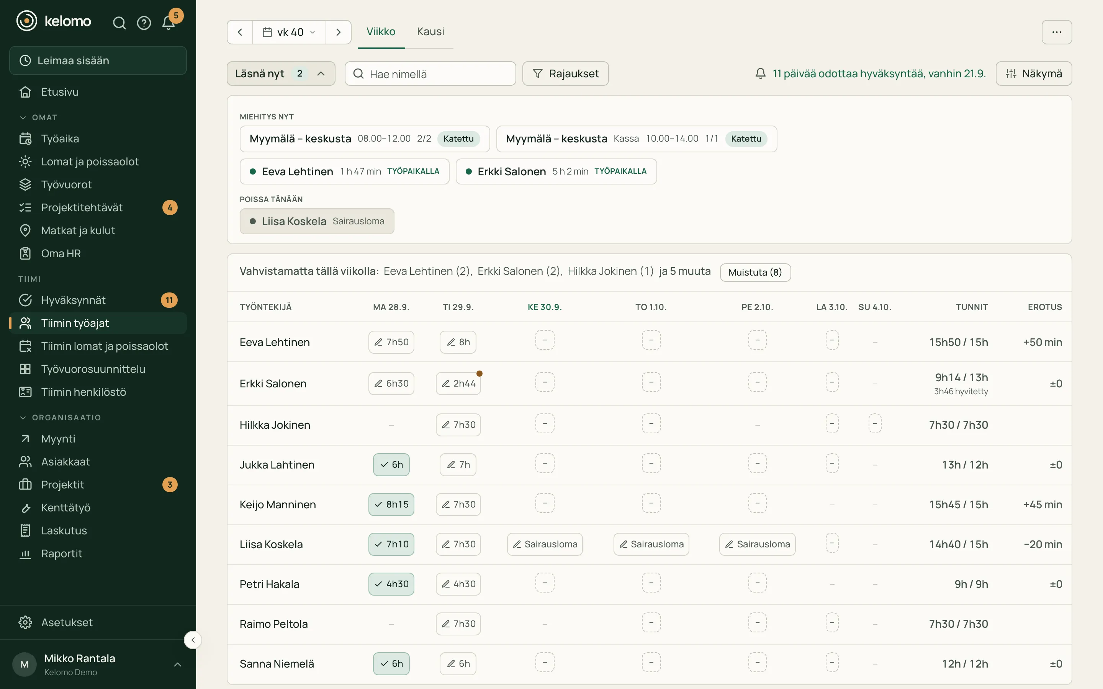Open Lomat ja poissaolot
Screen dimensions: 1103x689
click(x=98, y=161)
